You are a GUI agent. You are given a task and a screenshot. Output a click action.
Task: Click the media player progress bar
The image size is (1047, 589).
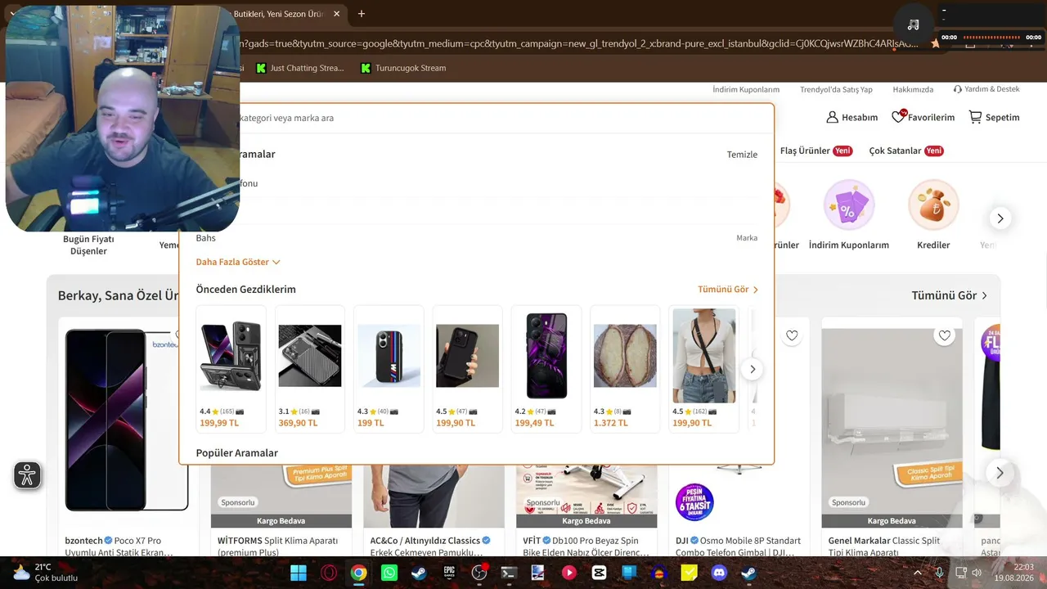tap(991, 37)
